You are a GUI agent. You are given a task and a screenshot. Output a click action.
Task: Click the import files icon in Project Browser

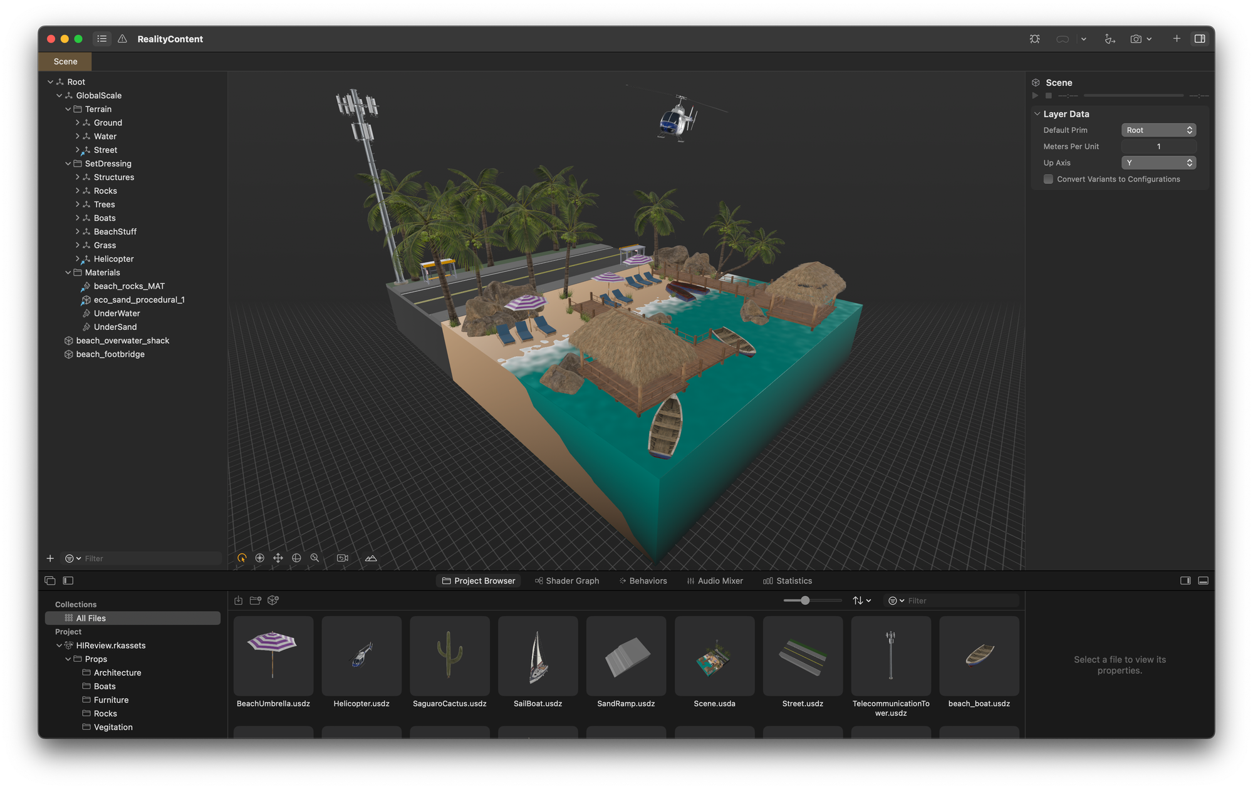(x=238, y=600)
